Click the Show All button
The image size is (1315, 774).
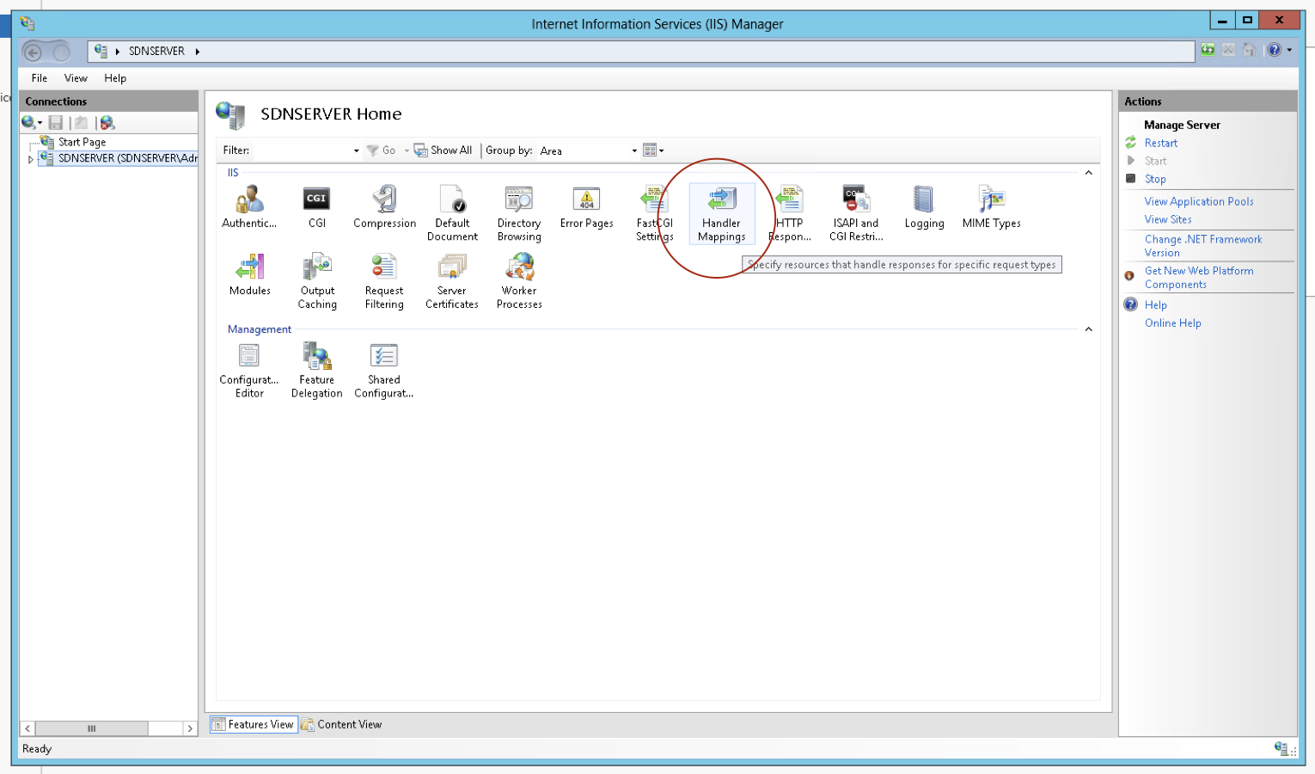[443, 150]
